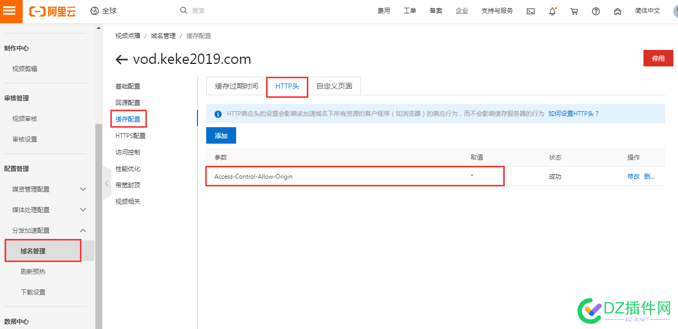Select 性能优化 in the settings menu
This screenshot has width=678, height=329.
[x=128, y=169]
